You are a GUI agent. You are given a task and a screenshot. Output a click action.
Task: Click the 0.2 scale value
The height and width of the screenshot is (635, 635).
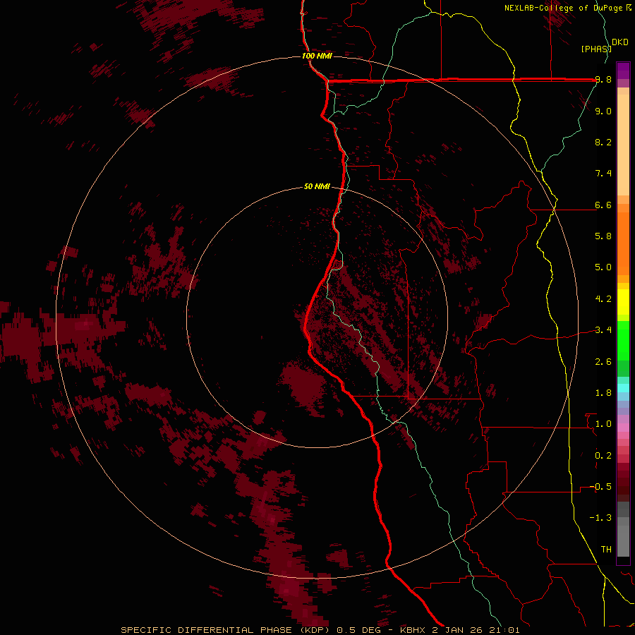[x=603, y=456]
